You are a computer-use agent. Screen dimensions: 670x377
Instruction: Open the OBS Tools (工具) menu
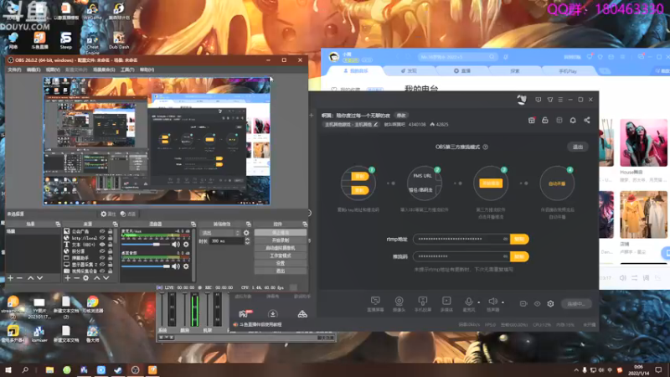(127, 70)
